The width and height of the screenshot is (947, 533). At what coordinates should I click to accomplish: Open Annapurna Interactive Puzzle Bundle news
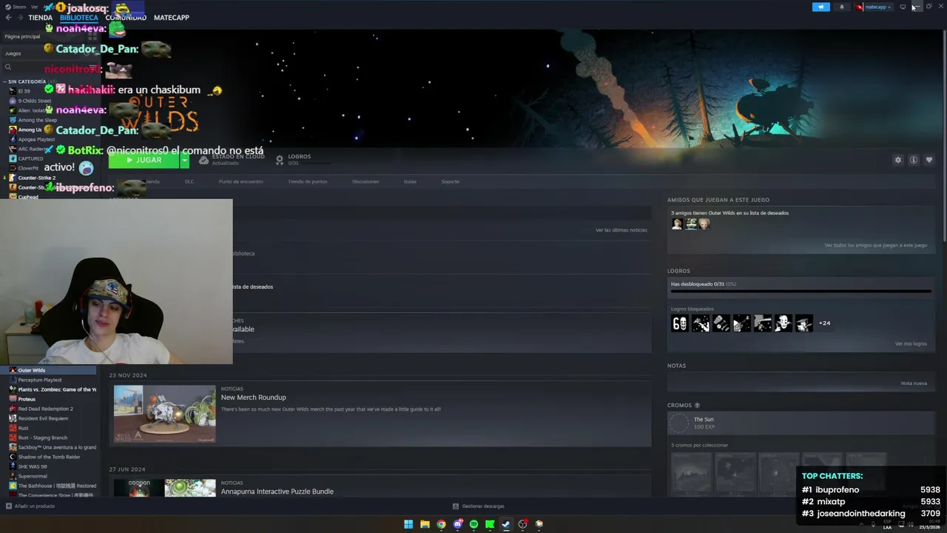click(277, 492)
